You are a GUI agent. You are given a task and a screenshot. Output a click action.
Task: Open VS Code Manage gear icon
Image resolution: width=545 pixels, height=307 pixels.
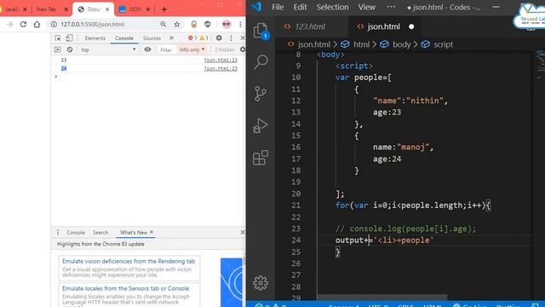pos(261,283)
